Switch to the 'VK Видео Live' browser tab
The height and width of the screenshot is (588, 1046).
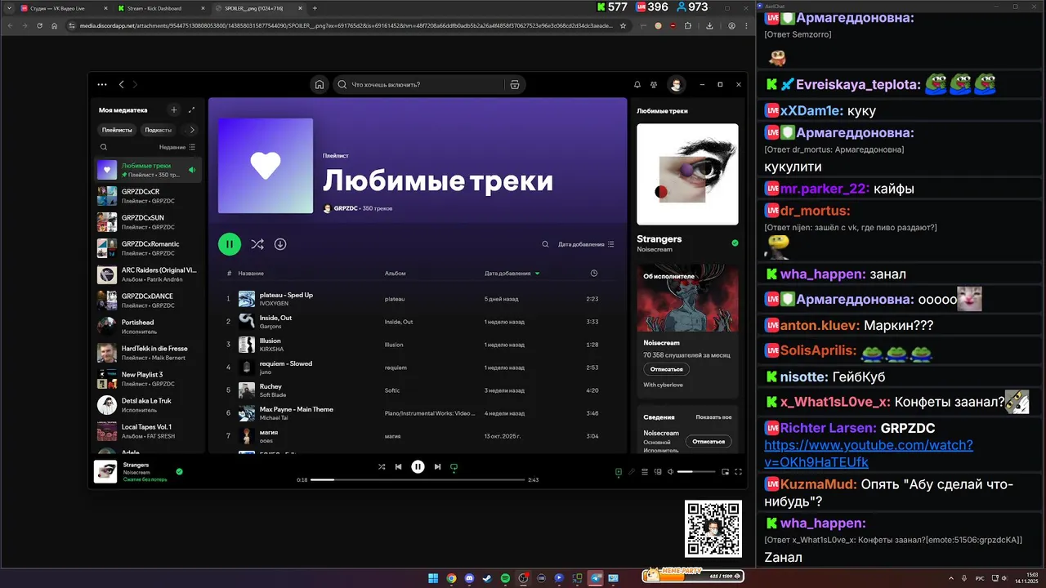tap(64, 8)
